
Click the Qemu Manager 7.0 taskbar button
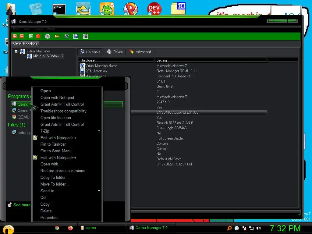pos(151,228)
